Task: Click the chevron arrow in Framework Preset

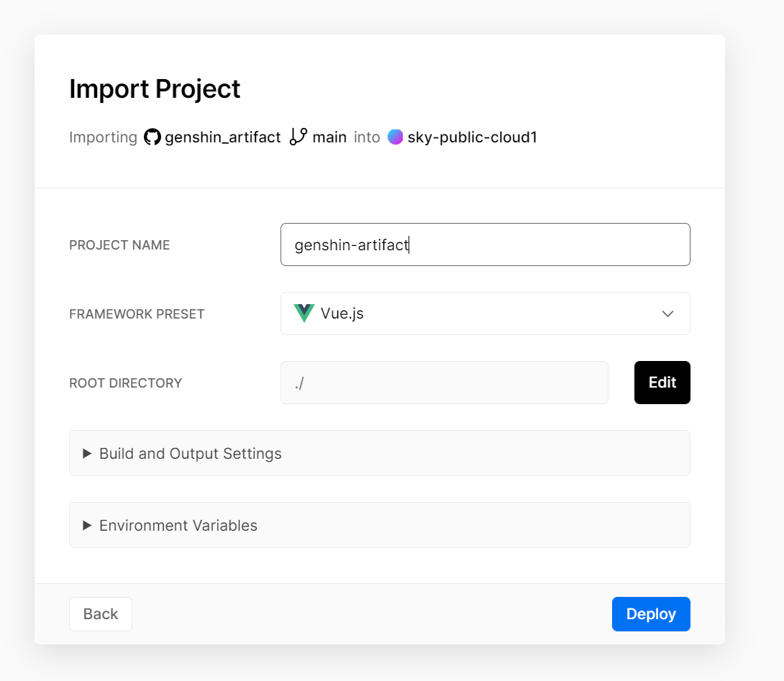Action: point(667,314)
